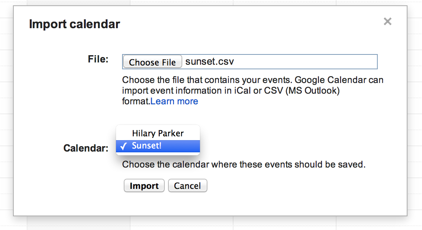422x230 pixels.
Task: Click the calendar selection help text
Action: pyautogui.click(x=243, y=165)
